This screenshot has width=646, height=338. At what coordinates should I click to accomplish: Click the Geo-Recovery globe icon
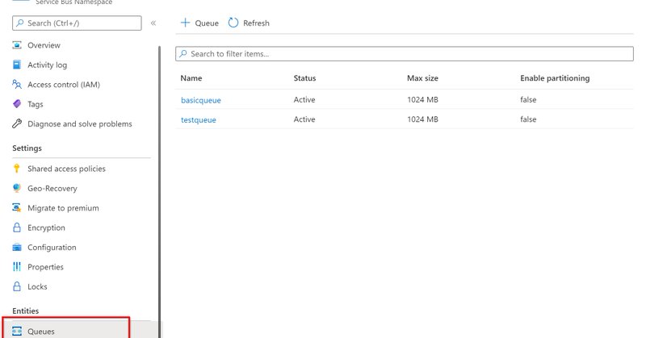tap(17, 188)
